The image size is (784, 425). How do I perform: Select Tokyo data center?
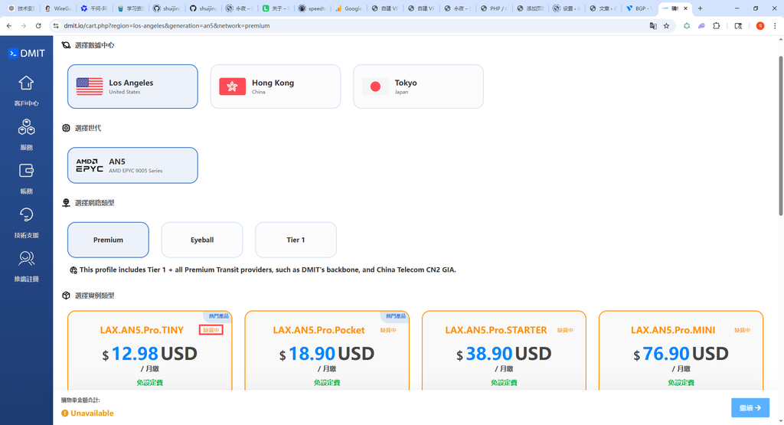click(x=419, y=87)
